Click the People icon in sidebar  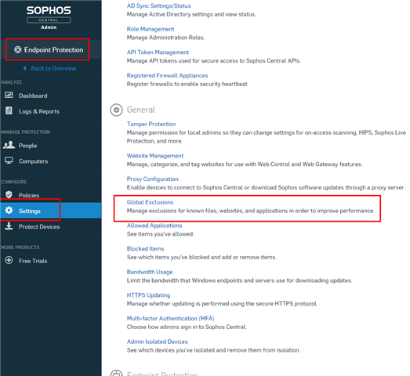point(9,145)
